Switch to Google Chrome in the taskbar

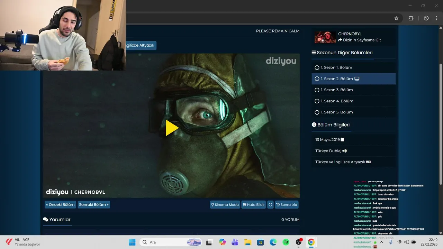(x=311, y=242)
